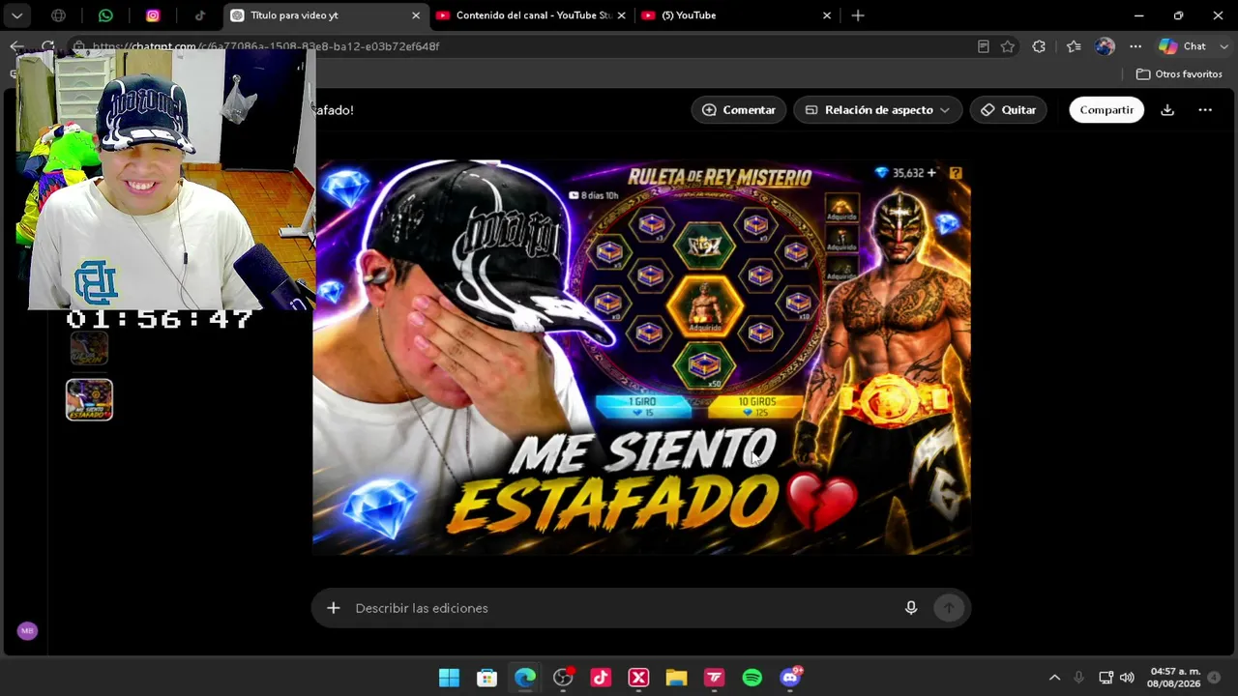Viewport: 1238px width, 696px height.
Task: Select the dimmed upper thumbnail in sidebar
Action: coord(89,349)
